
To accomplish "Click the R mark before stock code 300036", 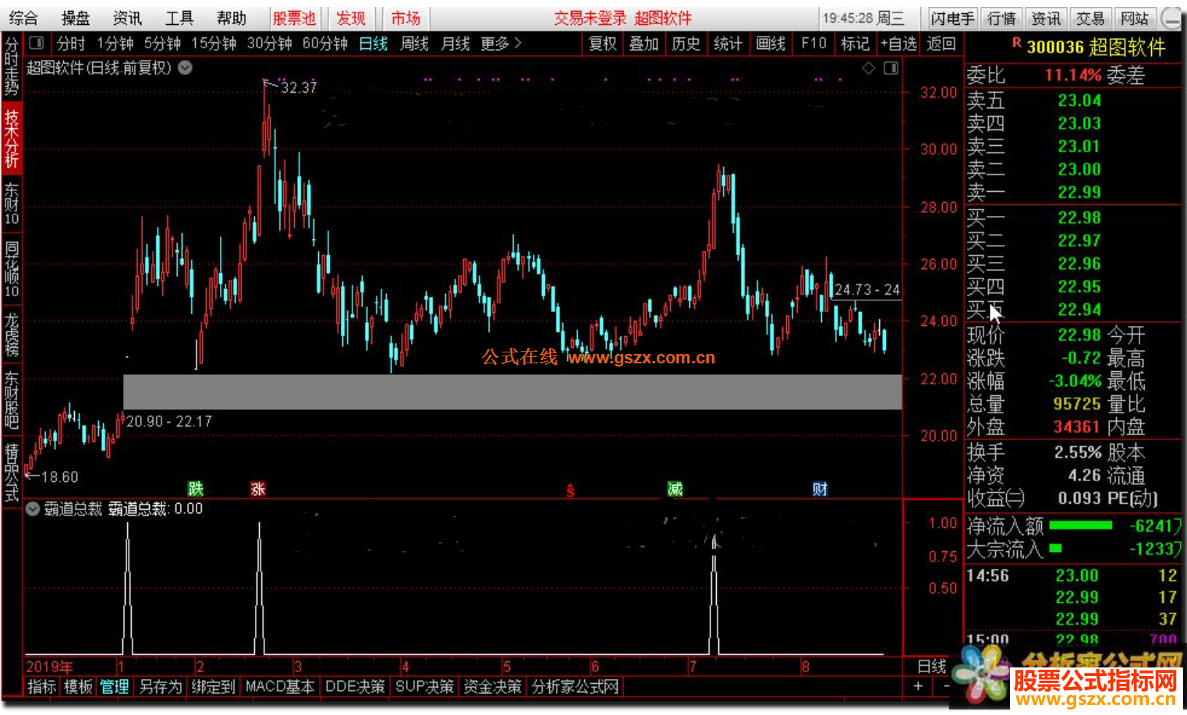I will point(1016,44).
